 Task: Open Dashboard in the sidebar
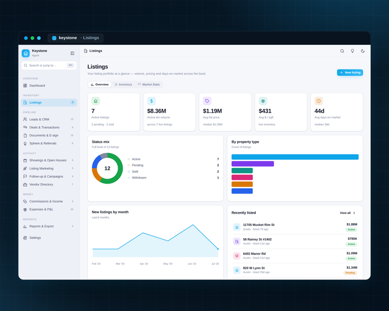point(49,86)
